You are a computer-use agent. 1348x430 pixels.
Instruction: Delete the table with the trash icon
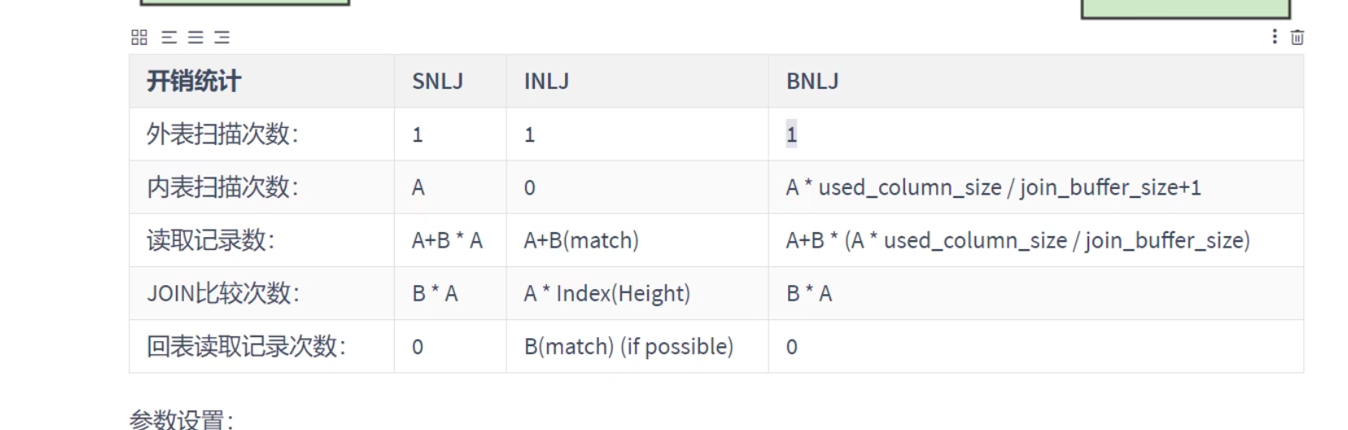point(1298,37)
